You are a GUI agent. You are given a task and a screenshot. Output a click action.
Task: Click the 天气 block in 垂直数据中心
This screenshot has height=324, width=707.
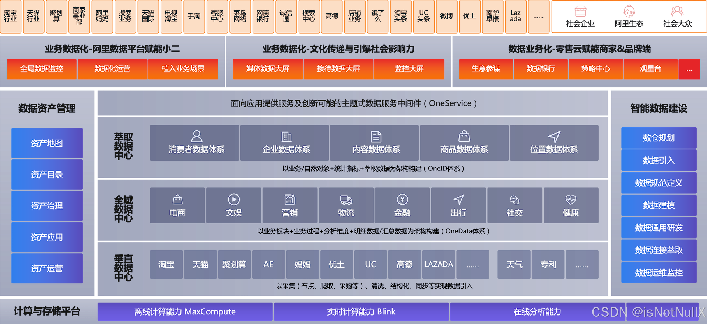(x=514, y=265)
